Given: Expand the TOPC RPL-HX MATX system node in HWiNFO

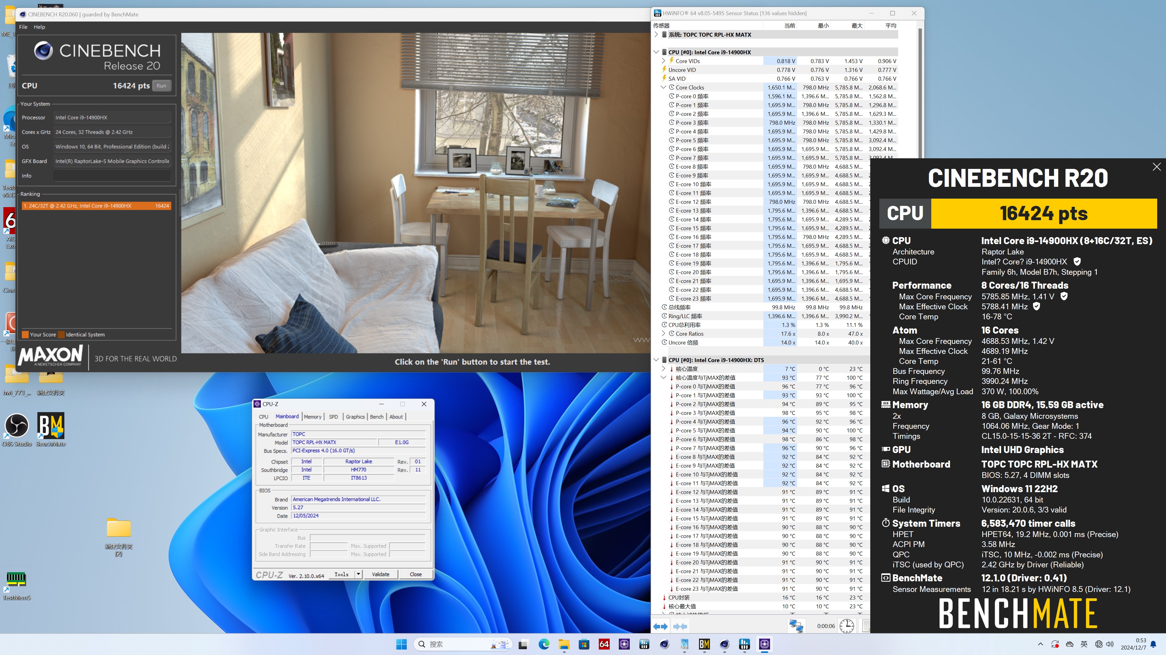Looking at the screenshot, I should click(x=656, y=35).
